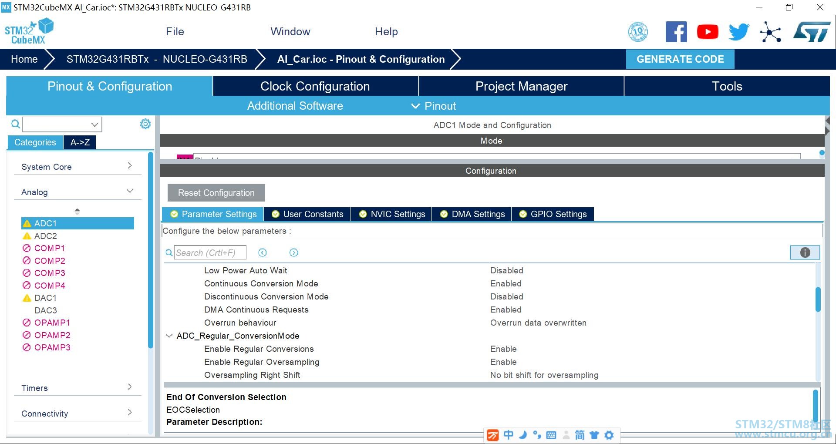Switch to the Tools tab
Viewport: 836px width, 444px height.
727,86
